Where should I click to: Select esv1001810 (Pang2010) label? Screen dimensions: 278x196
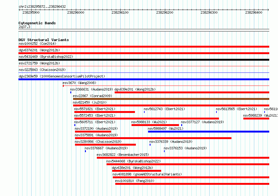coord(135,181)
